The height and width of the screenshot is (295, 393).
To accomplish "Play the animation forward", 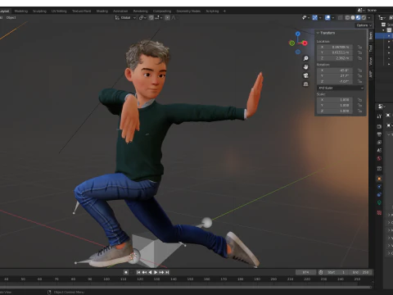I will pos(156,272).
